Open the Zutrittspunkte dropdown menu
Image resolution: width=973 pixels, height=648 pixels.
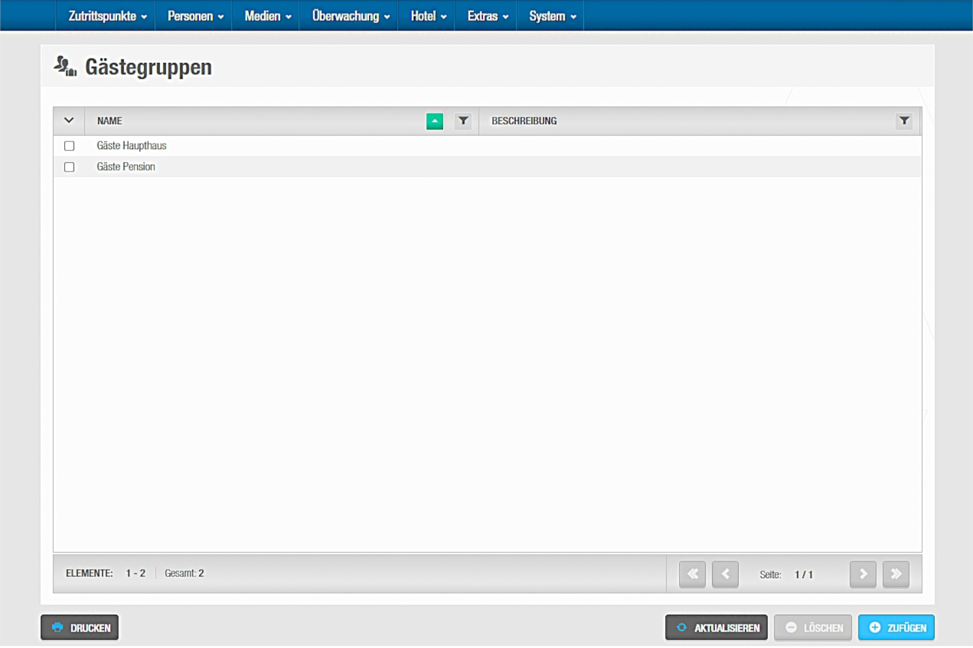107,16
